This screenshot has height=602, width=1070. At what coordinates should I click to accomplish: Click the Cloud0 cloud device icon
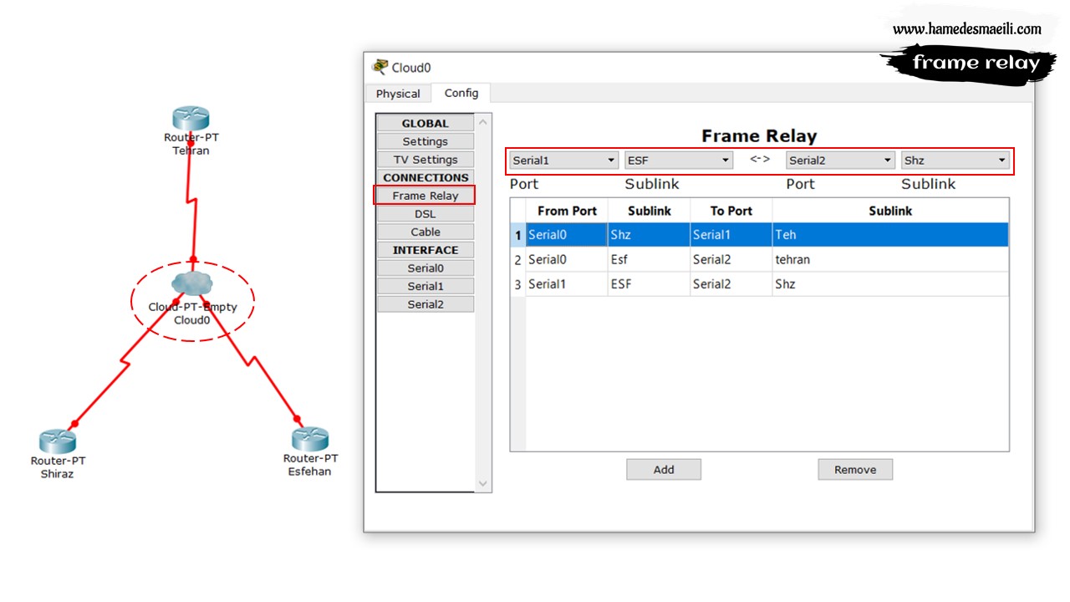tap(192, 283)
